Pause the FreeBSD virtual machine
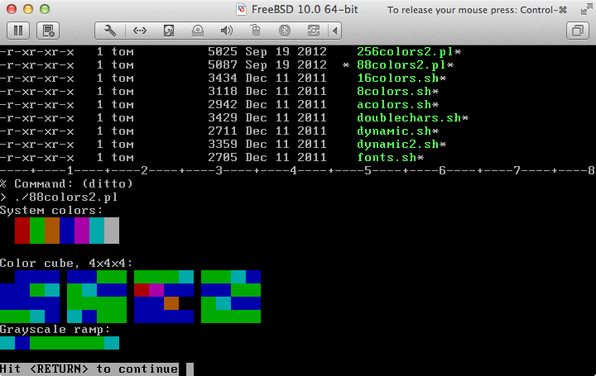The height and width of the screenshot is (376, 596). tap(20, 31)
